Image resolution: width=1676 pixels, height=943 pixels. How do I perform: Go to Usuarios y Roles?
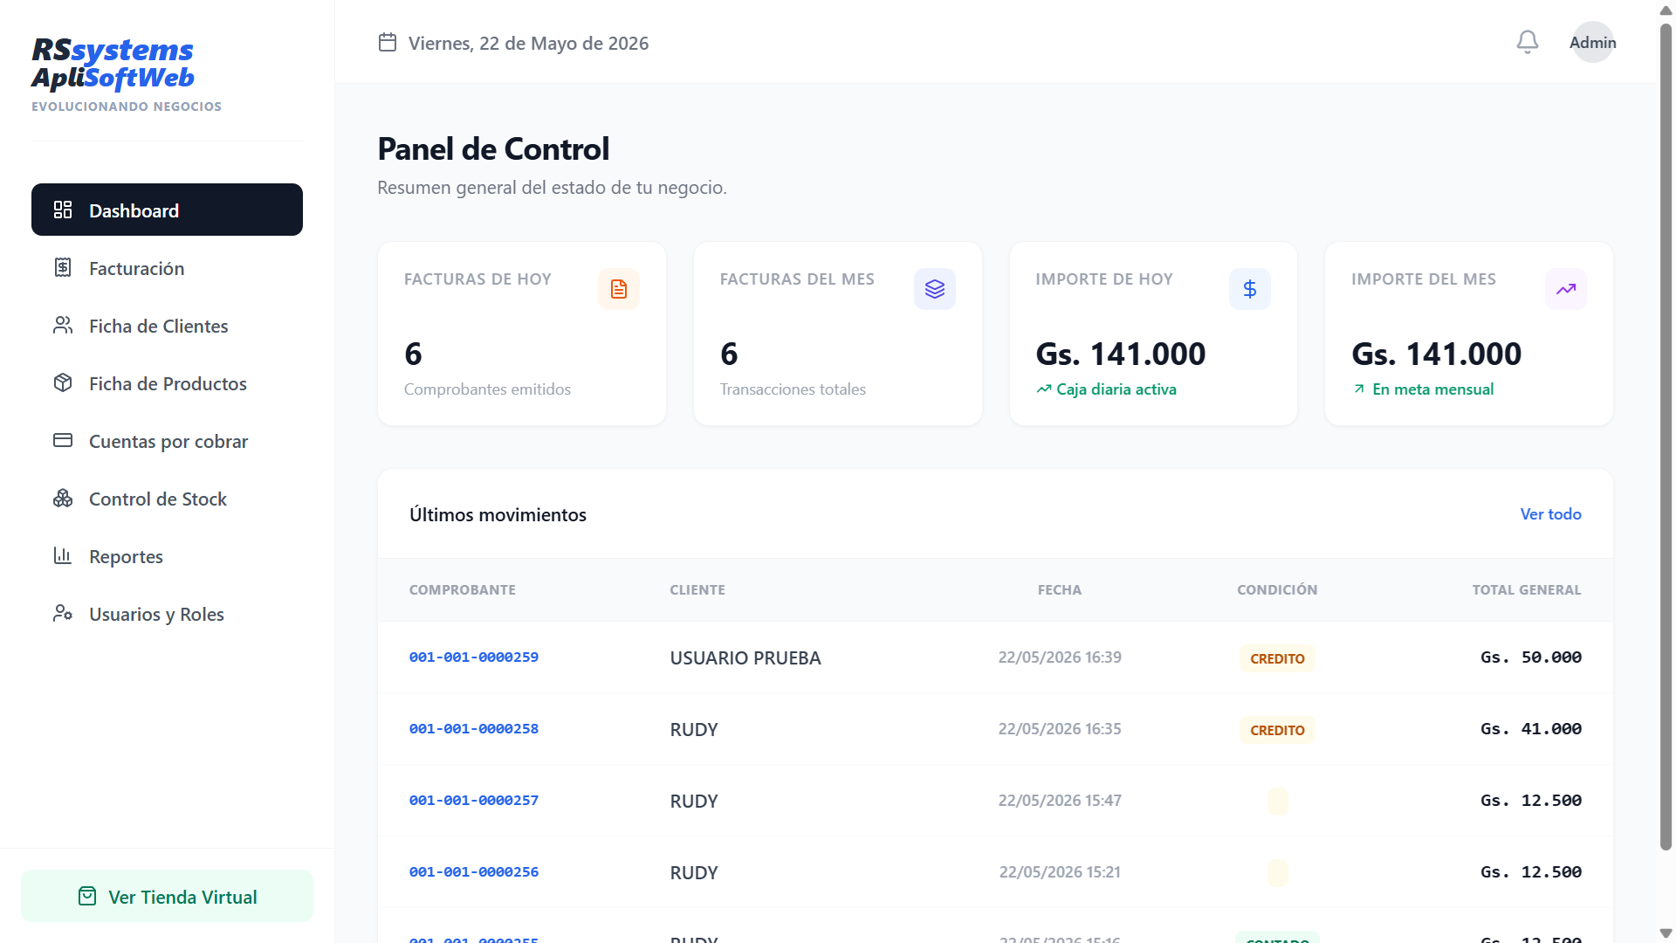coord(167,613)
